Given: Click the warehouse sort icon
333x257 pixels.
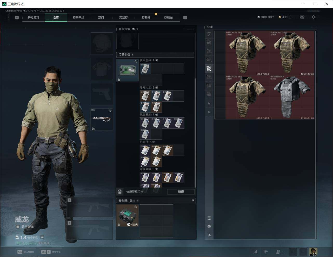Looking at the screenshot, I should click(209, 235).
